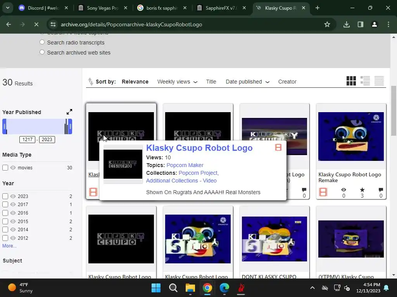View site information icon

tap(53, 24)
